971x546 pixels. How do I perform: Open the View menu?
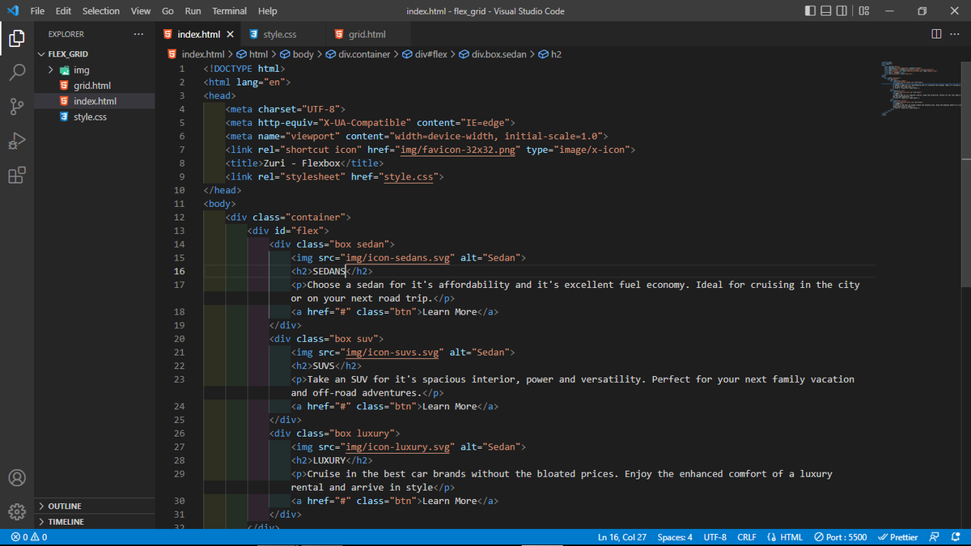tap(141, 11)
